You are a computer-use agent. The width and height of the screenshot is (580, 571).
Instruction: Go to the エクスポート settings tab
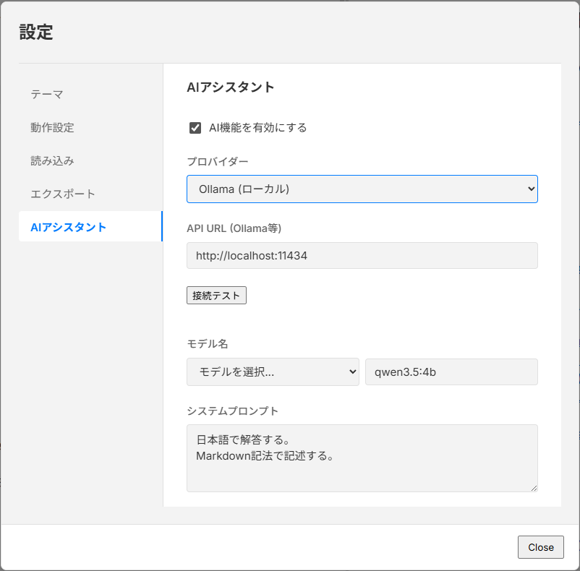click(90, 194)
